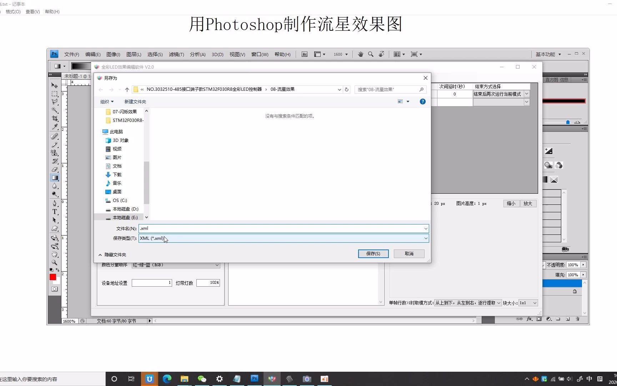Image resolution: width=617 pixels, height=386 pixels.
Task: Open the 块大小 1x1 dropdown
Action: pos(528,303)
